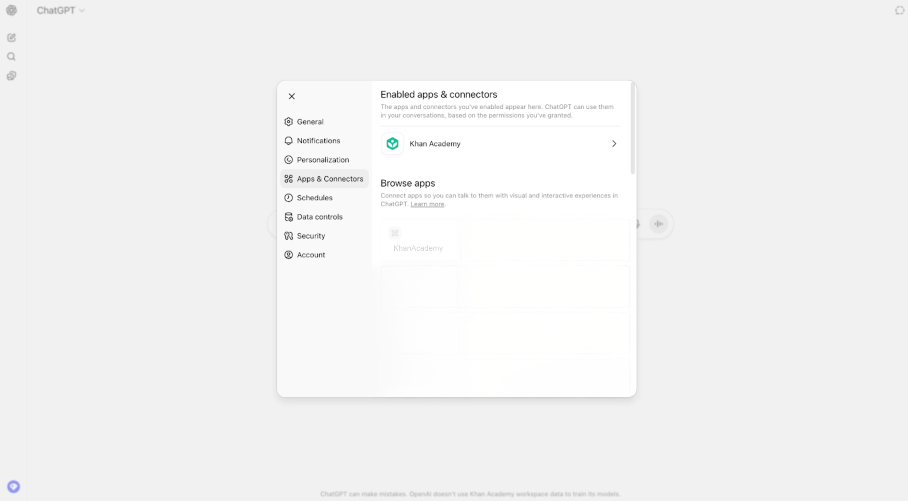Open the Learn more link

point(427,204)
